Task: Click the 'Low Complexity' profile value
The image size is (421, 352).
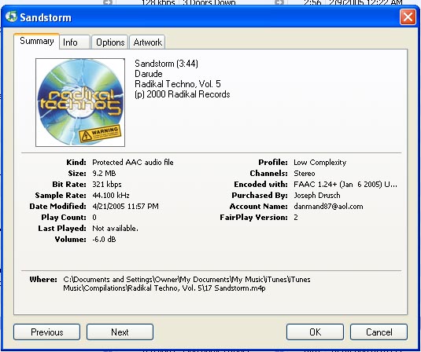Action: pos(319,162)
